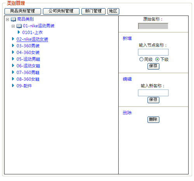Click 保存 under the 新增 section
194x181 pixels.
coord(153,66)
